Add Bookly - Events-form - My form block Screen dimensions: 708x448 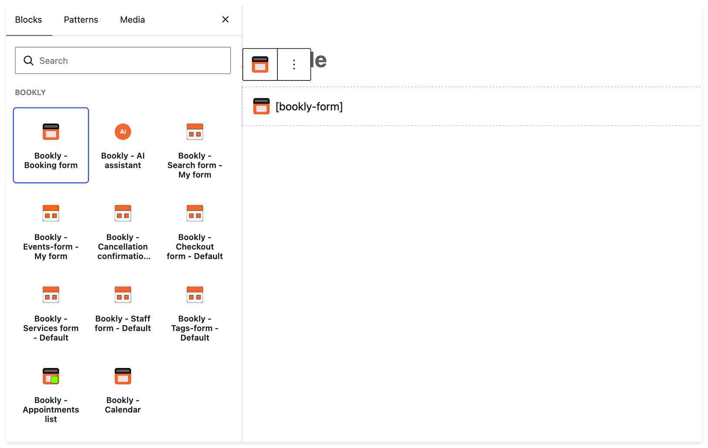pos(51,231)
